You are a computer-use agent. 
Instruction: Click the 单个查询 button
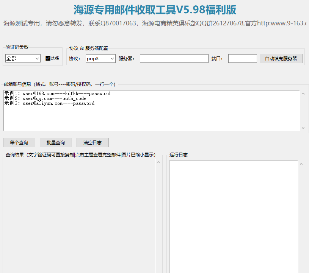(19, 143)
